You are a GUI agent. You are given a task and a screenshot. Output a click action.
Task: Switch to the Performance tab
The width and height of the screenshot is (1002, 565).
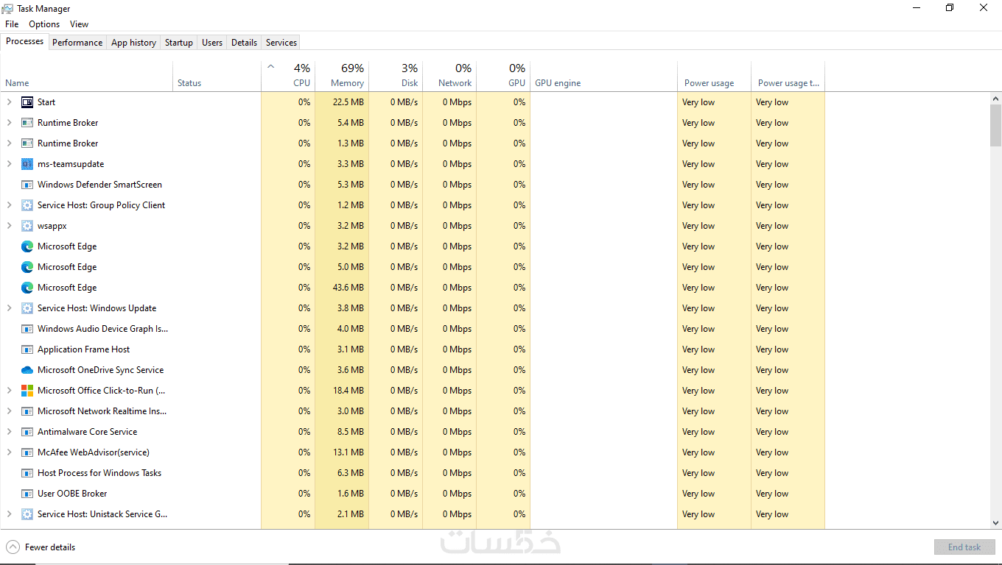point(77,43)
